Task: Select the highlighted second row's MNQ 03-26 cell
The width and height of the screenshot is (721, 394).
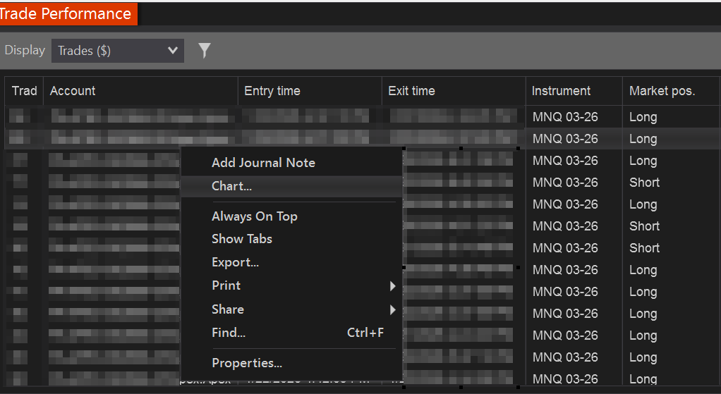Action: point(565,139)
